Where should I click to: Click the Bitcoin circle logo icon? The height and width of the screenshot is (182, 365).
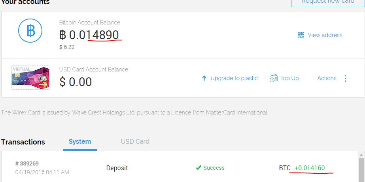click(30, 30)
